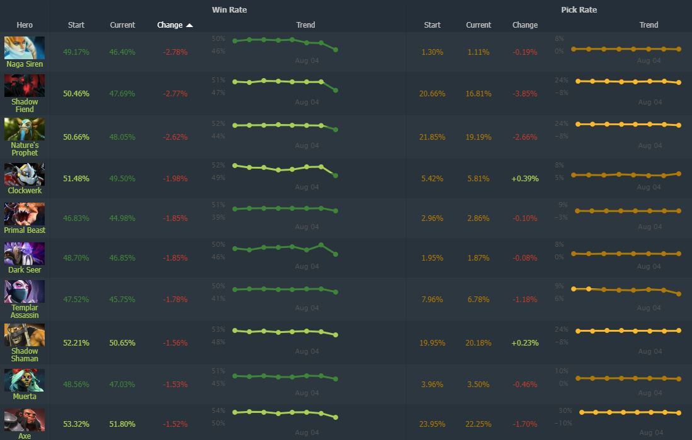Select the 48.70% starting win rate
The image size is (692, 440).
click(x=76, y=258)
